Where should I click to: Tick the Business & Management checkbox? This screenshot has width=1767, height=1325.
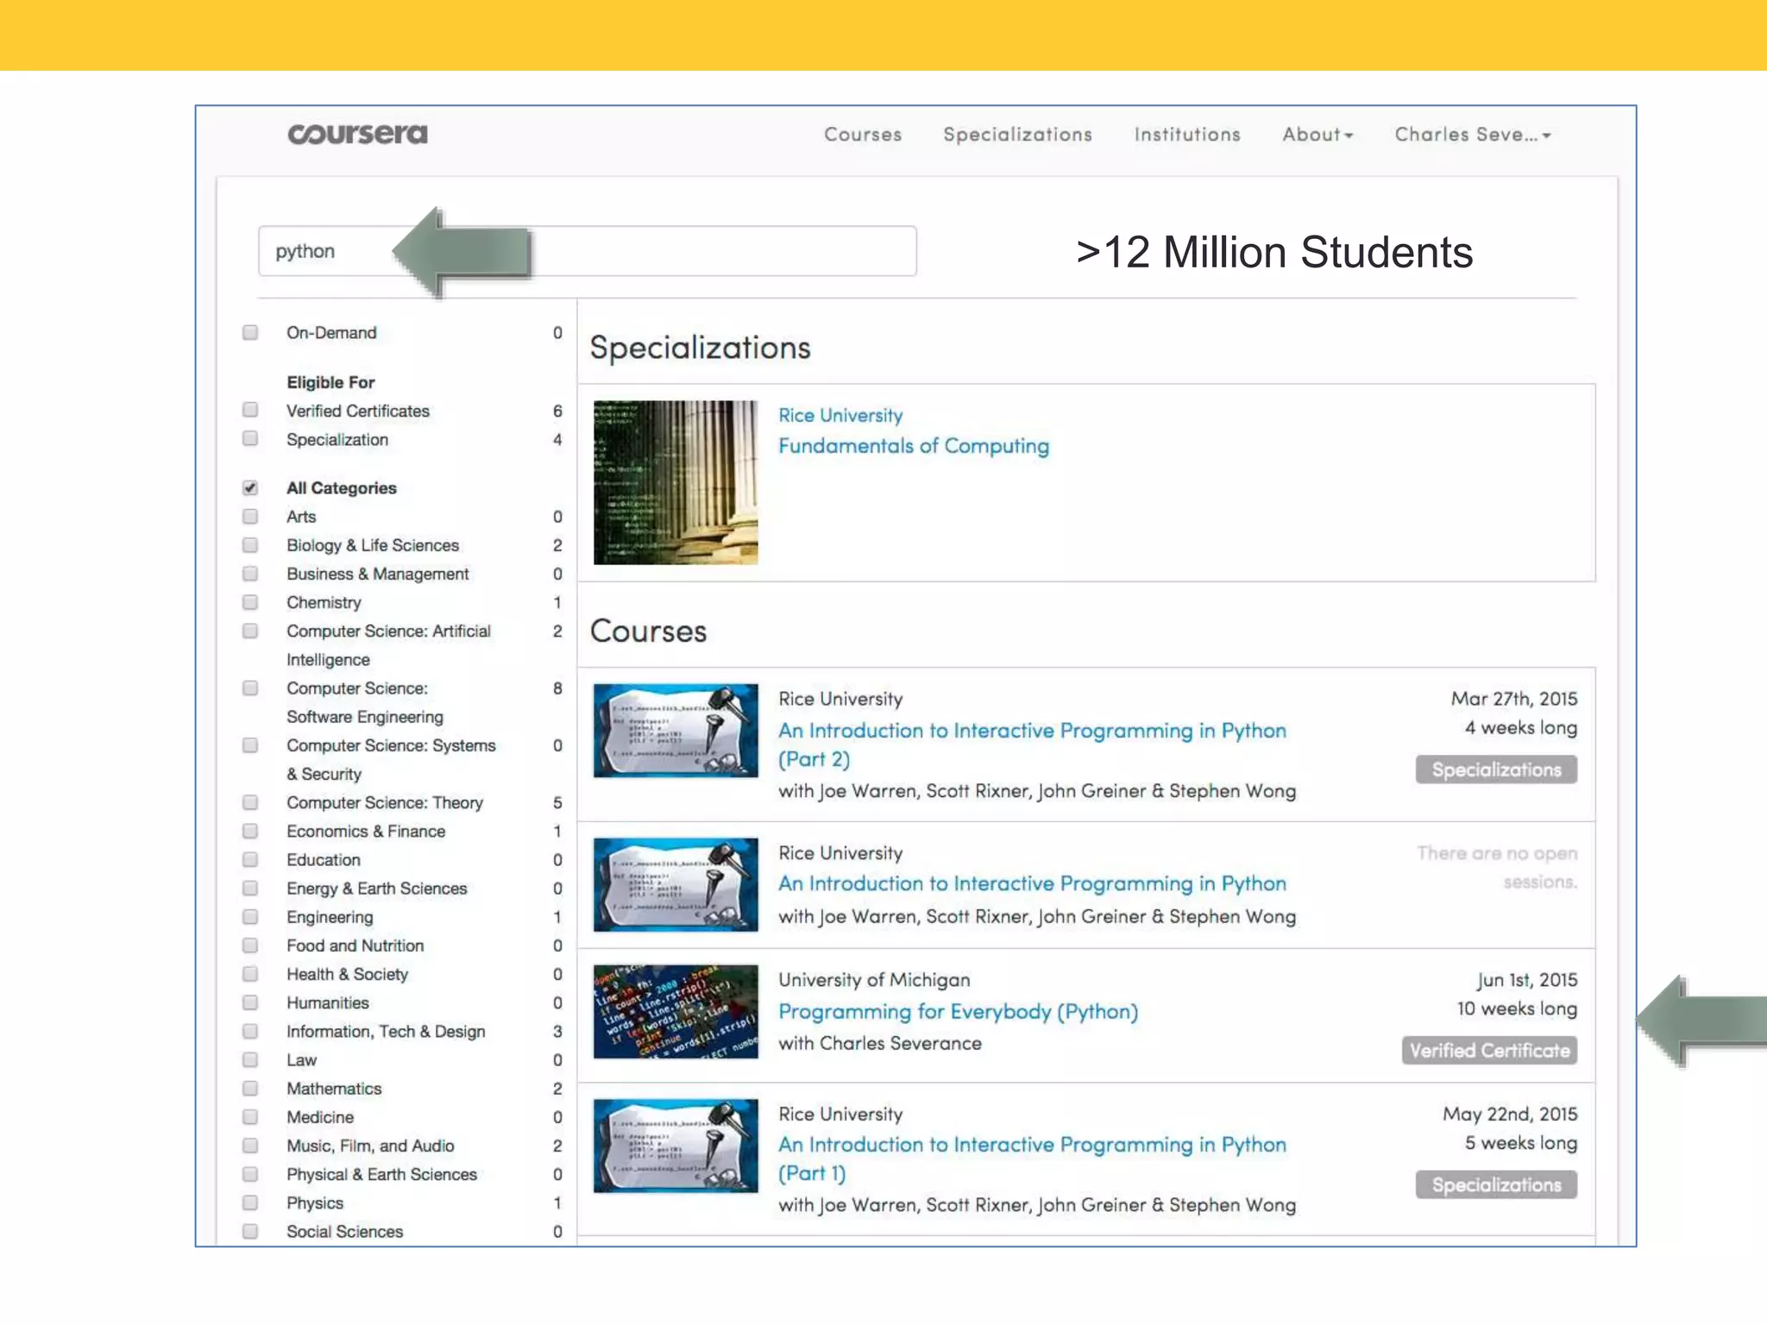click(x=250, y=574)
